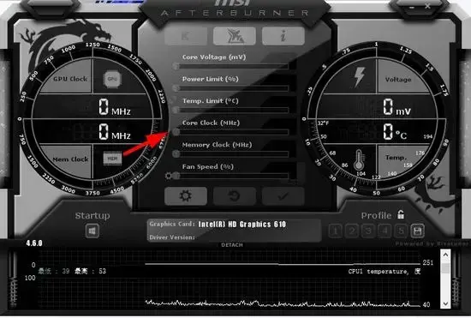Click the Fan Speed (%) label
Viewport: 471px width, 318px height.
tap(207, 167)
